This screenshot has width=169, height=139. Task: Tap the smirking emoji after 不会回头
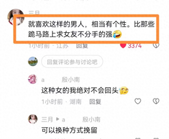pos(124,90)
